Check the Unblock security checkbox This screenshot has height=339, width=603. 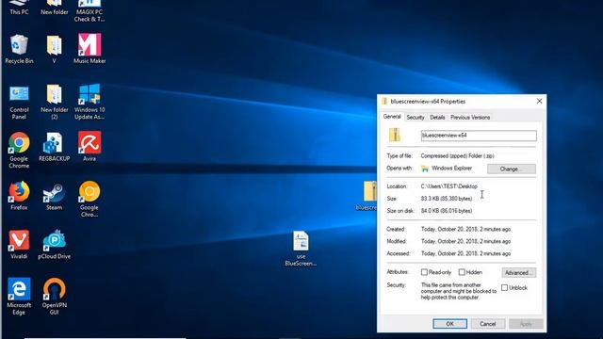(x=505, y=287)
